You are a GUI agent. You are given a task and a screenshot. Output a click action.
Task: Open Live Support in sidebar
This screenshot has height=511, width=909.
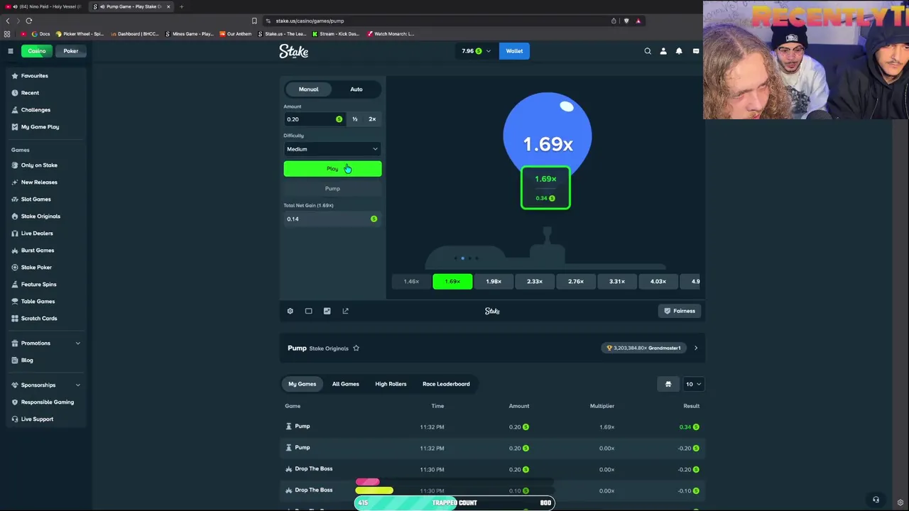(37, 419)
